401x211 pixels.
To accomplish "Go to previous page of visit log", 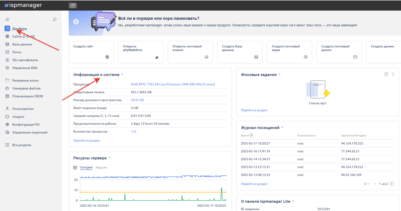I will coord(376,184).
